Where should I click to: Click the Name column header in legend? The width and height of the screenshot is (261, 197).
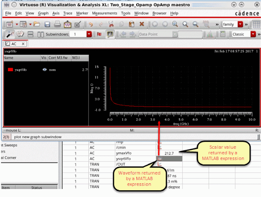22,58
